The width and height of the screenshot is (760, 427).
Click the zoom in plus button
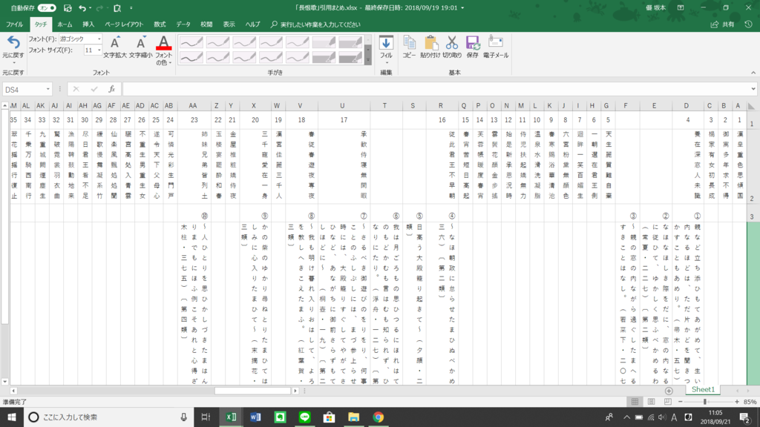(737, 402)
